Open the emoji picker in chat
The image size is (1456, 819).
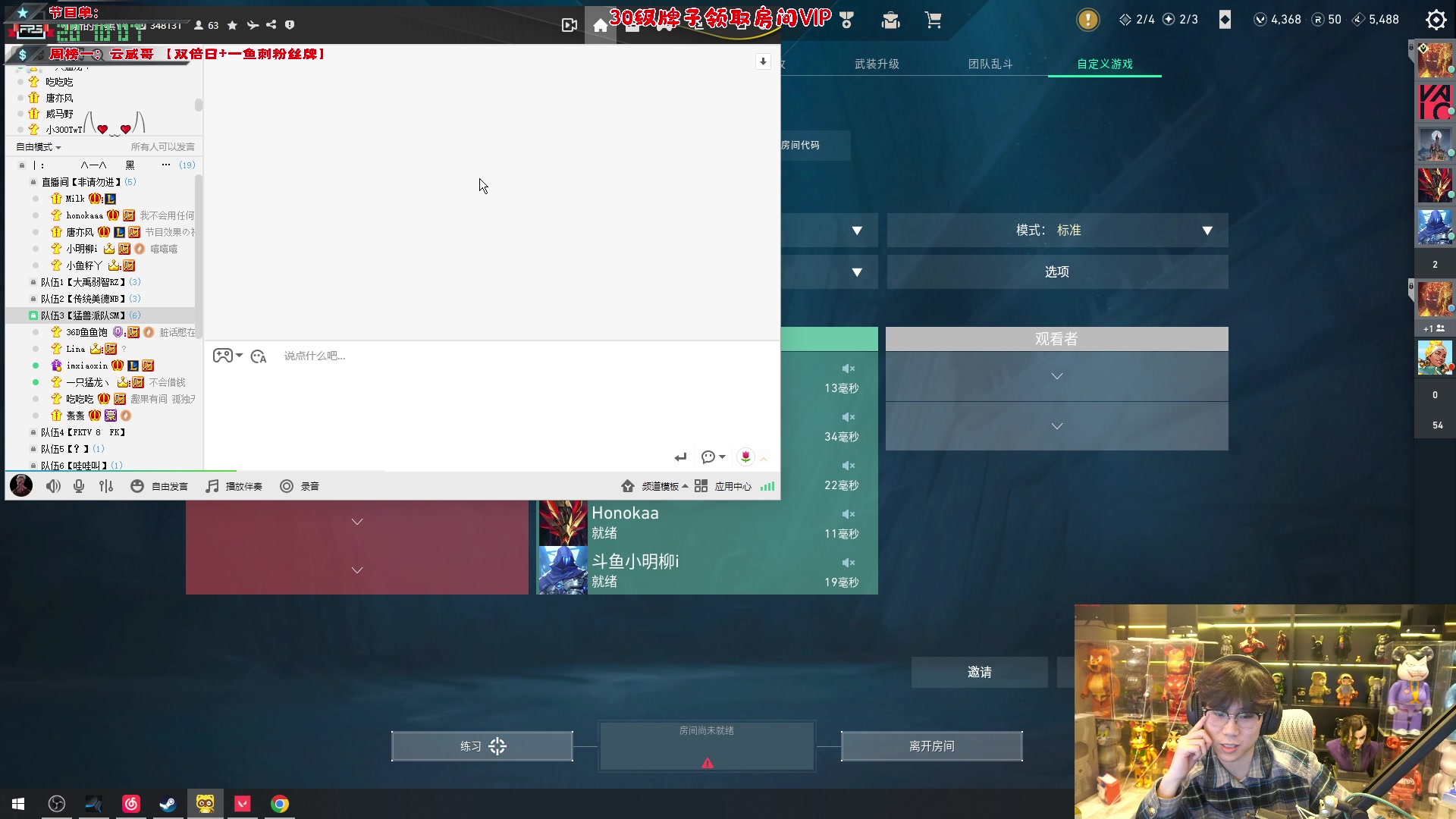pos(259,356)
